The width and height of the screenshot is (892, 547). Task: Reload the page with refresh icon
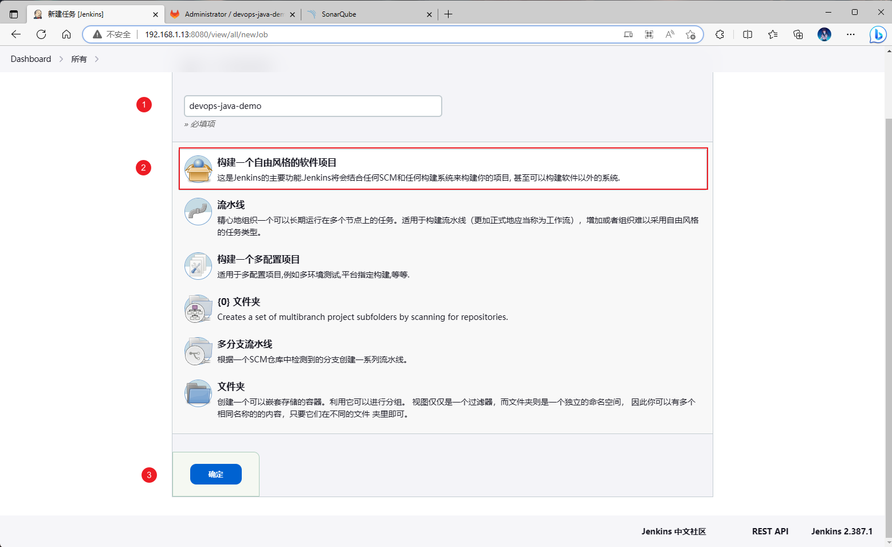41,34
